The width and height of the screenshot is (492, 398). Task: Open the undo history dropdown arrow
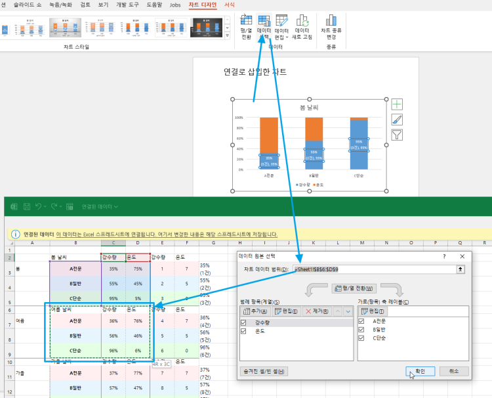tap(45, 206)
